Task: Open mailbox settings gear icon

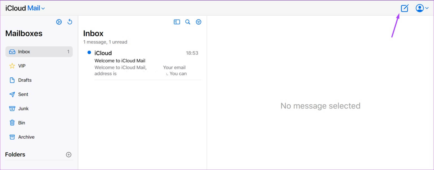Action: [59, 22]
